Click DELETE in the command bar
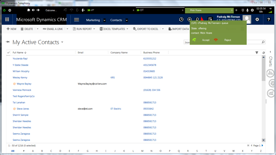276x155 pixels. (x=27, y=29)
